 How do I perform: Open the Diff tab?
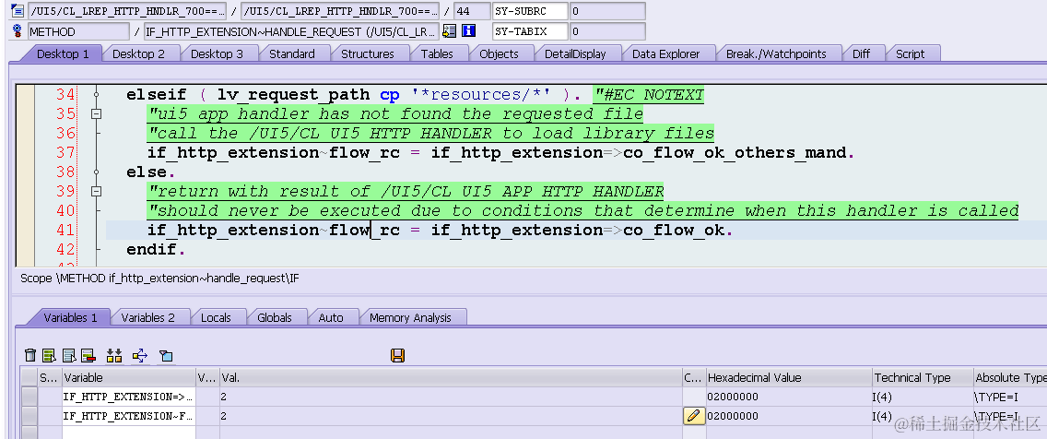coord(862,54)
